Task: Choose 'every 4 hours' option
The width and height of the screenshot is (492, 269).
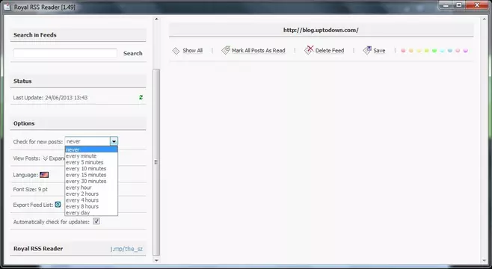Action: (91, 200)
